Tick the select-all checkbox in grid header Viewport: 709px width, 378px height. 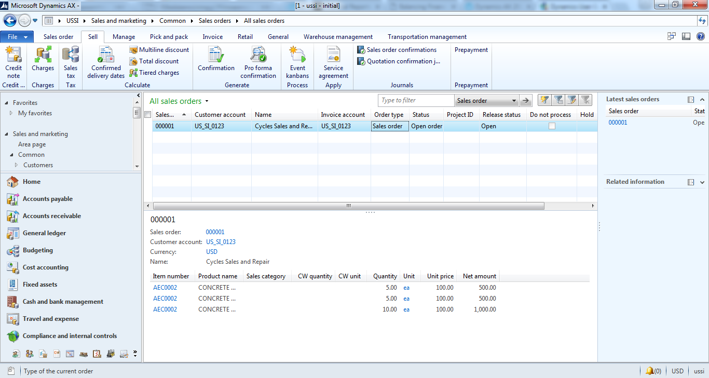148,115
